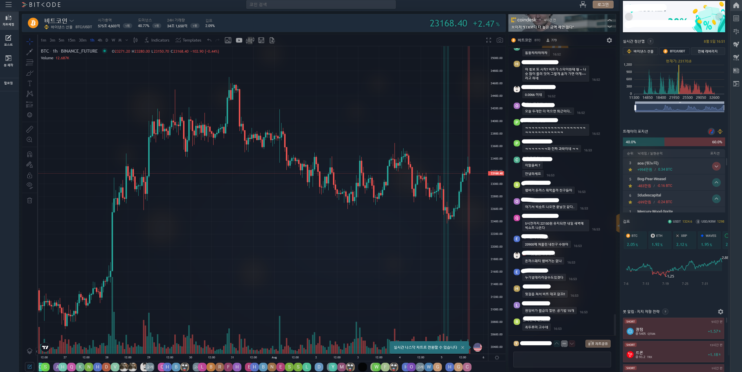
Task: Click the load/export chart icon
Action: [x=272, y=40]
